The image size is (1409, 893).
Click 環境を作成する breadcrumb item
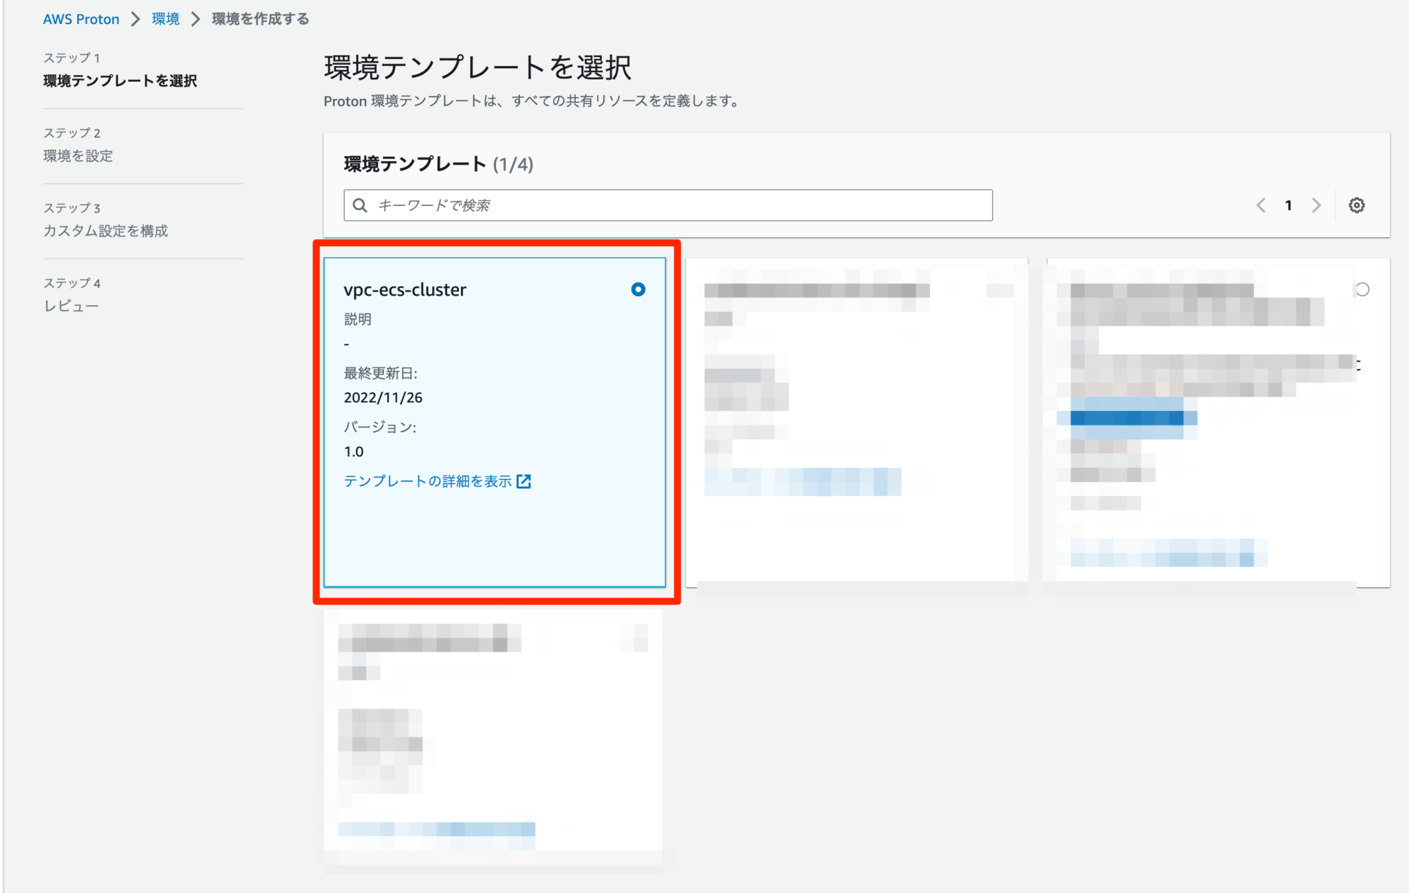(x=258, y=19)
